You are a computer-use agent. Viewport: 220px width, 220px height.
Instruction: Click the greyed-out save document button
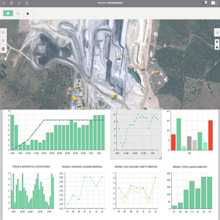click(18, 13)
